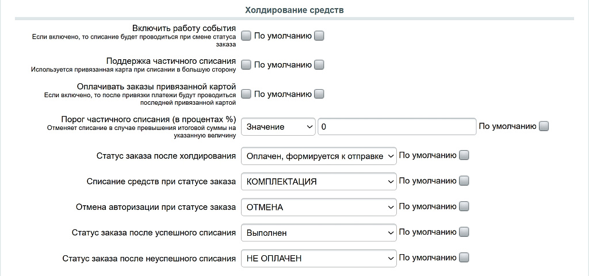
Task: Tick 'По умолчанию' for 'Отмена авторизации при статусе заказа'
Action: (x=464, y=206)
